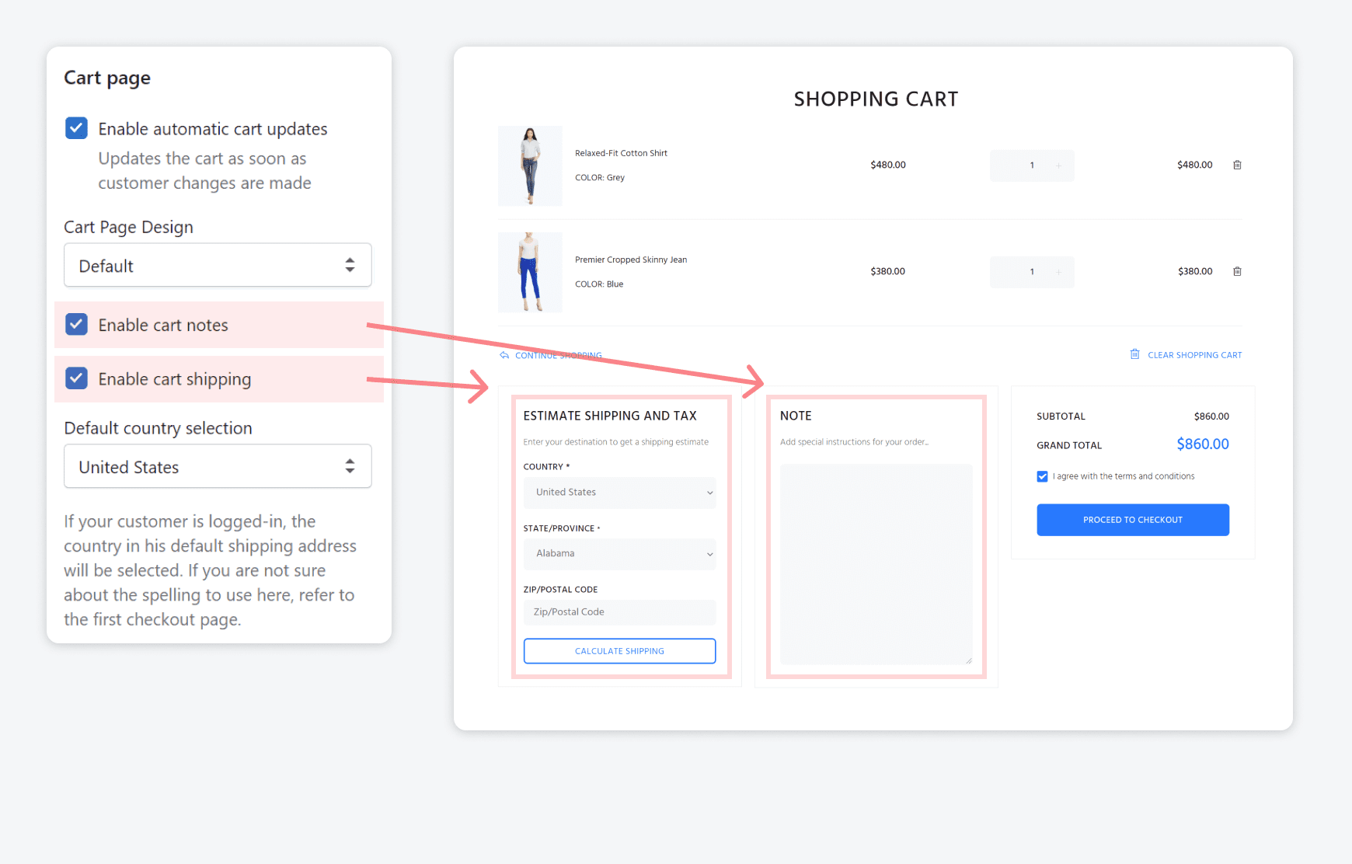Click the continue shopping arrow icon
Viewport: 1352px width, 864px height.
point(504,354)
